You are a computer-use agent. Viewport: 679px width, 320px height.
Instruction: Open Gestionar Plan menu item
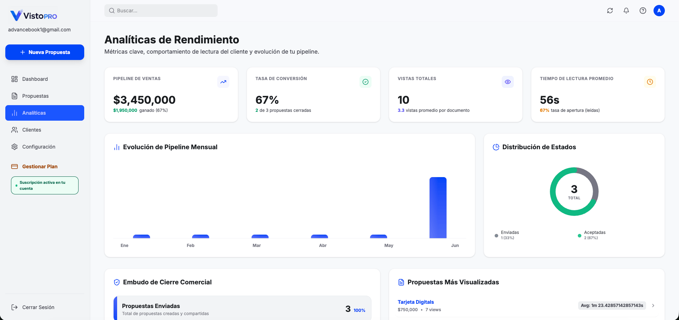pyautogui.click(x=45, y=167)
